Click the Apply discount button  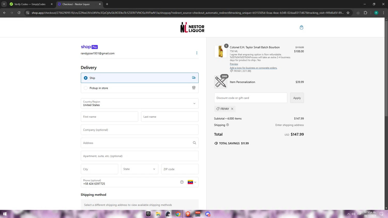coord(297,98)
